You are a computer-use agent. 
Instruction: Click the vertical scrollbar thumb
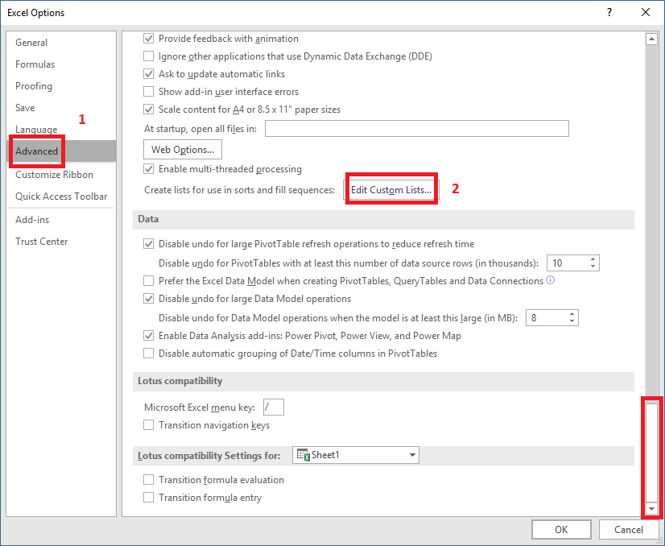pyautogui.click(x=651, y=451)
